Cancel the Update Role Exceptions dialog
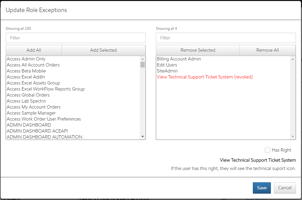This screenshot has height=200, width=302. click(x=285, y=188)
